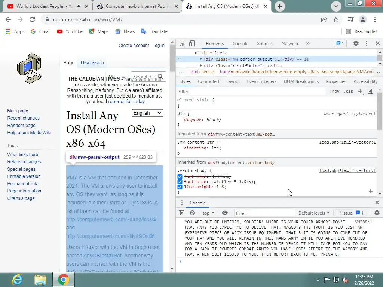Open the Default levels dropdown
Screen dimensions: 383x287
tap(314, 213)
